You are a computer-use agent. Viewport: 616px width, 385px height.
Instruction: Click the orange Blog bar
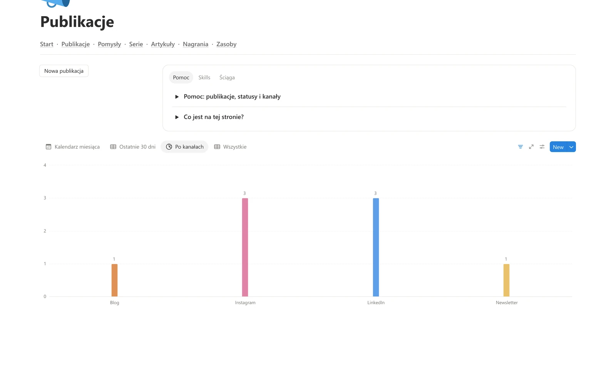click(x=114, y=280)
